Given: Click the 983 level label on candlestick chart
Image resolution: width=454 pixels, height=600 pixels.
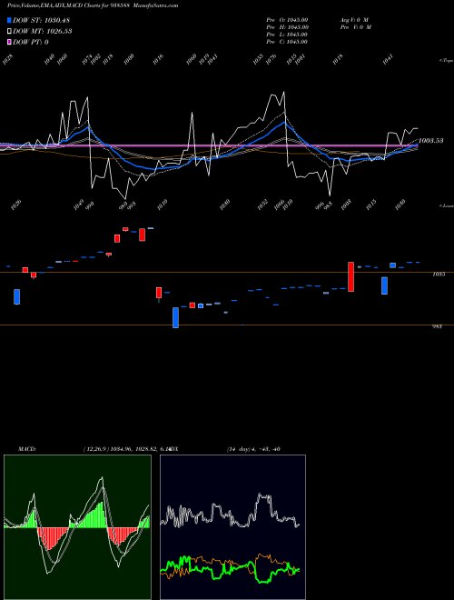Looking at the screenshot, I should point(437,326).
